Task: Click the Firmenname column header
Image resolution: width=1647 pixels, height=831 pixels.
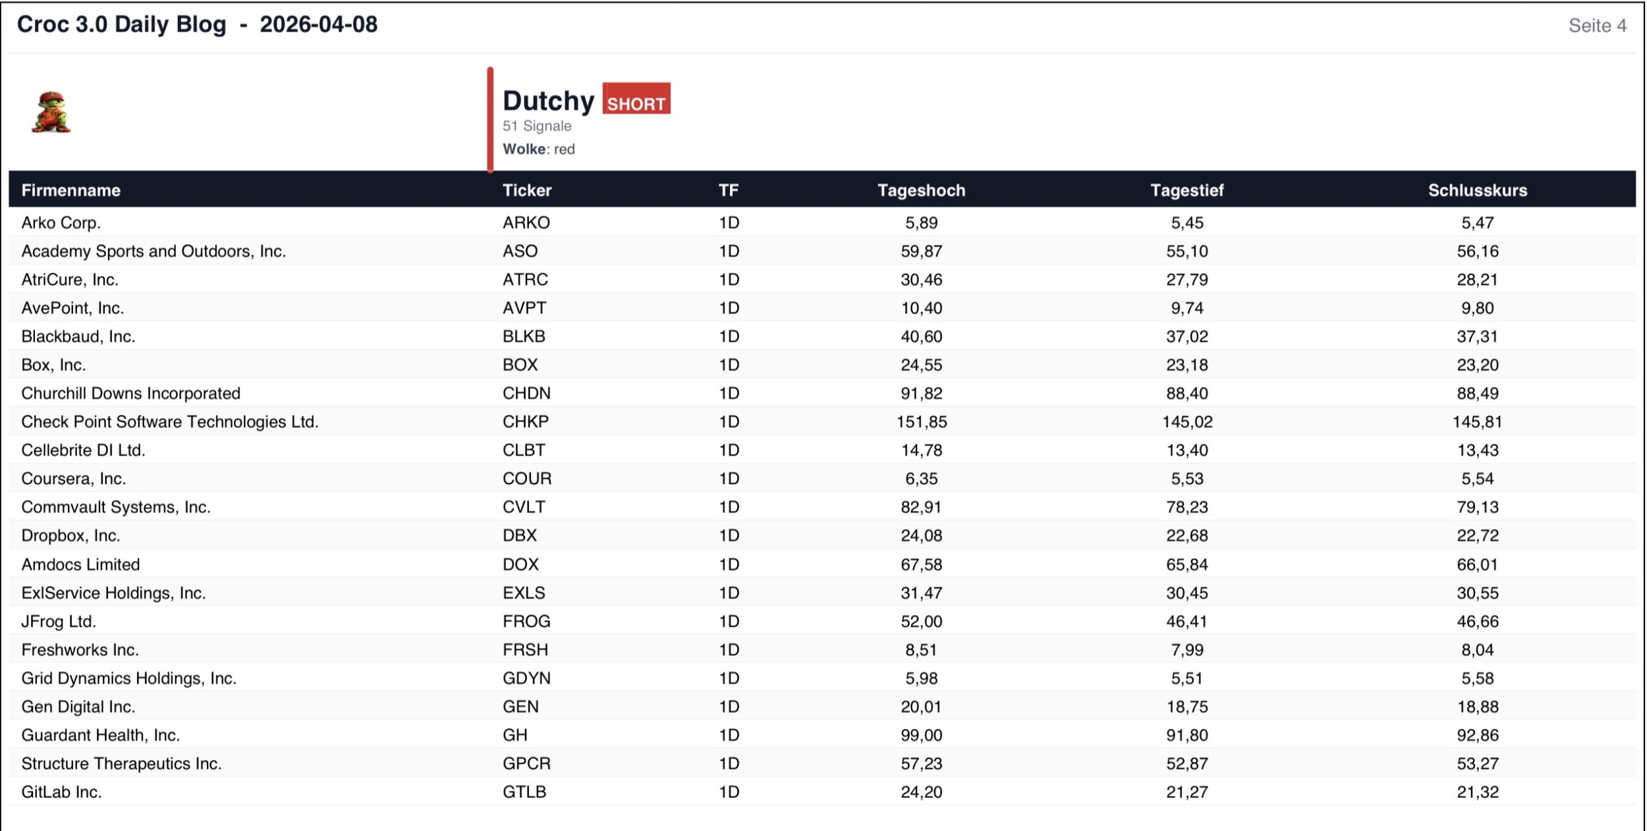Action: (x=70, y=190)
